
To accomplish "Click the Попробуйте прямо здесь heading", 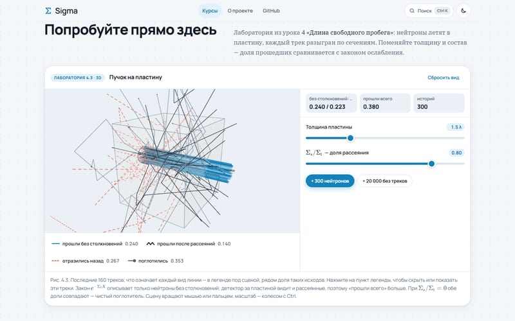I will click(131, 30).
